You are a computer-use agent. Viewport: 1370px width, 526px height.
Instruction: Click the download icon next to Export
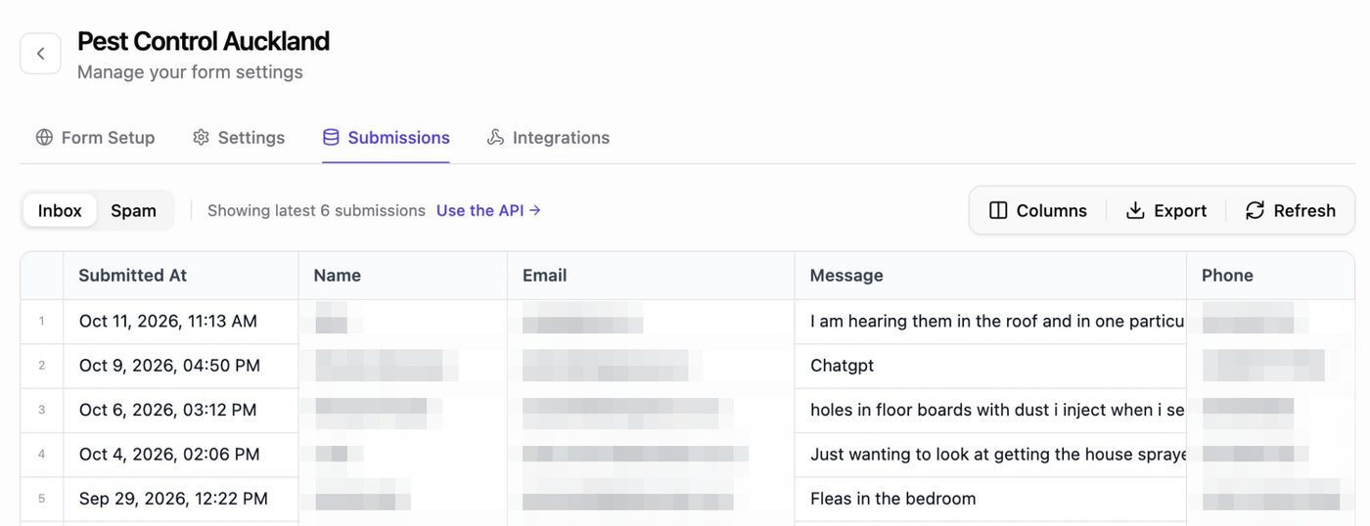pos(1135,210)
